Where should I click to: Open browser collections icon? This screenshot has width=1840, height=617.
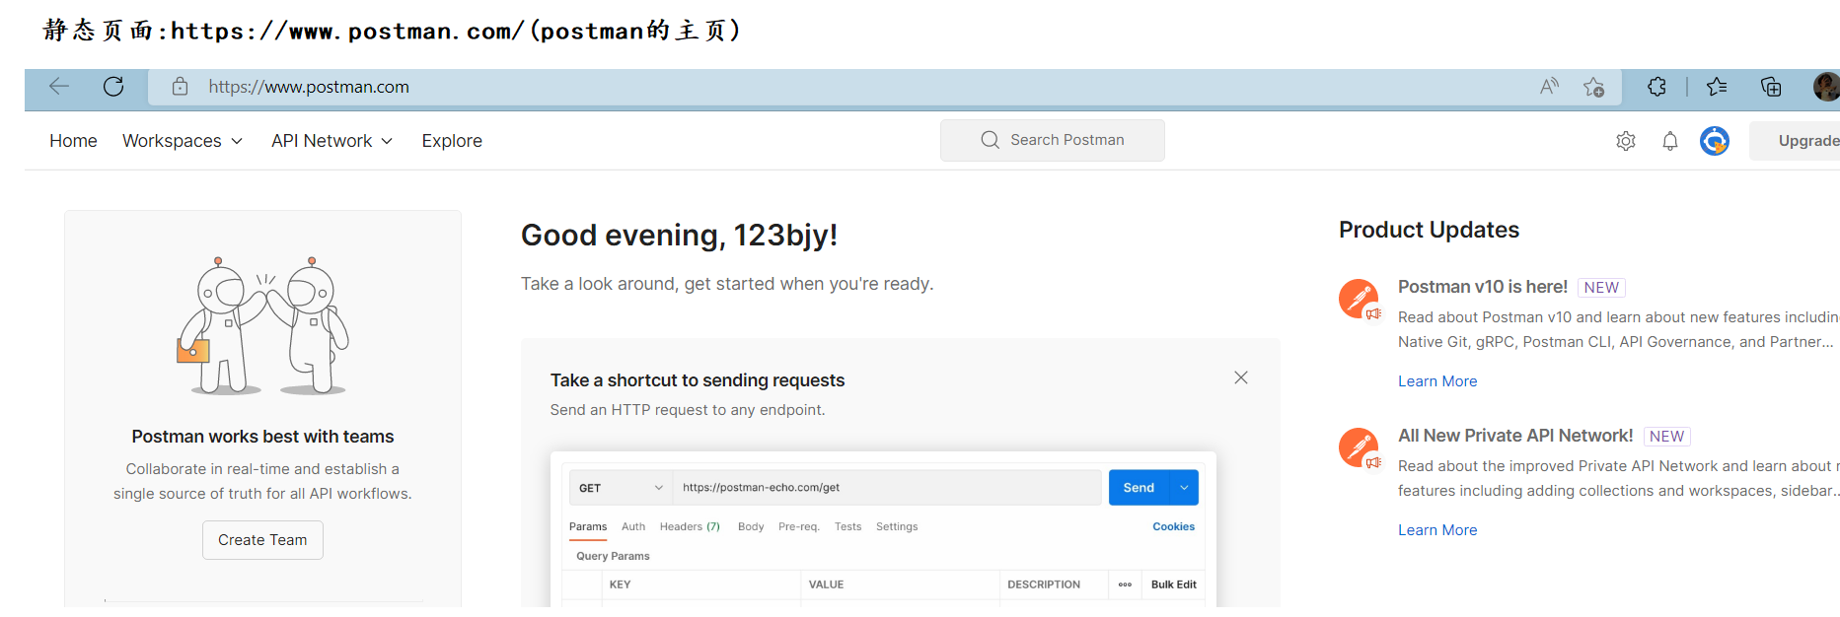[x=1771, y=87]
